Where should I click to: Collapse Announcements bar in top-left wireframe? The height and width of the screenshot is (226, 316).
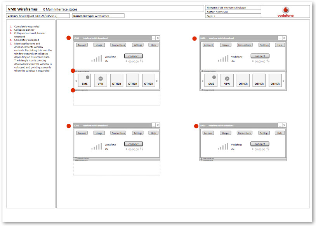76,90
